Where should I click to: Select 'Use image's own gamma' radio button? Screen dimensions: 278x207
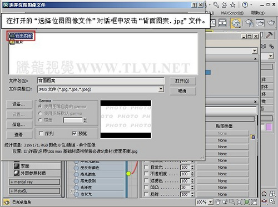tap(40, 107)
